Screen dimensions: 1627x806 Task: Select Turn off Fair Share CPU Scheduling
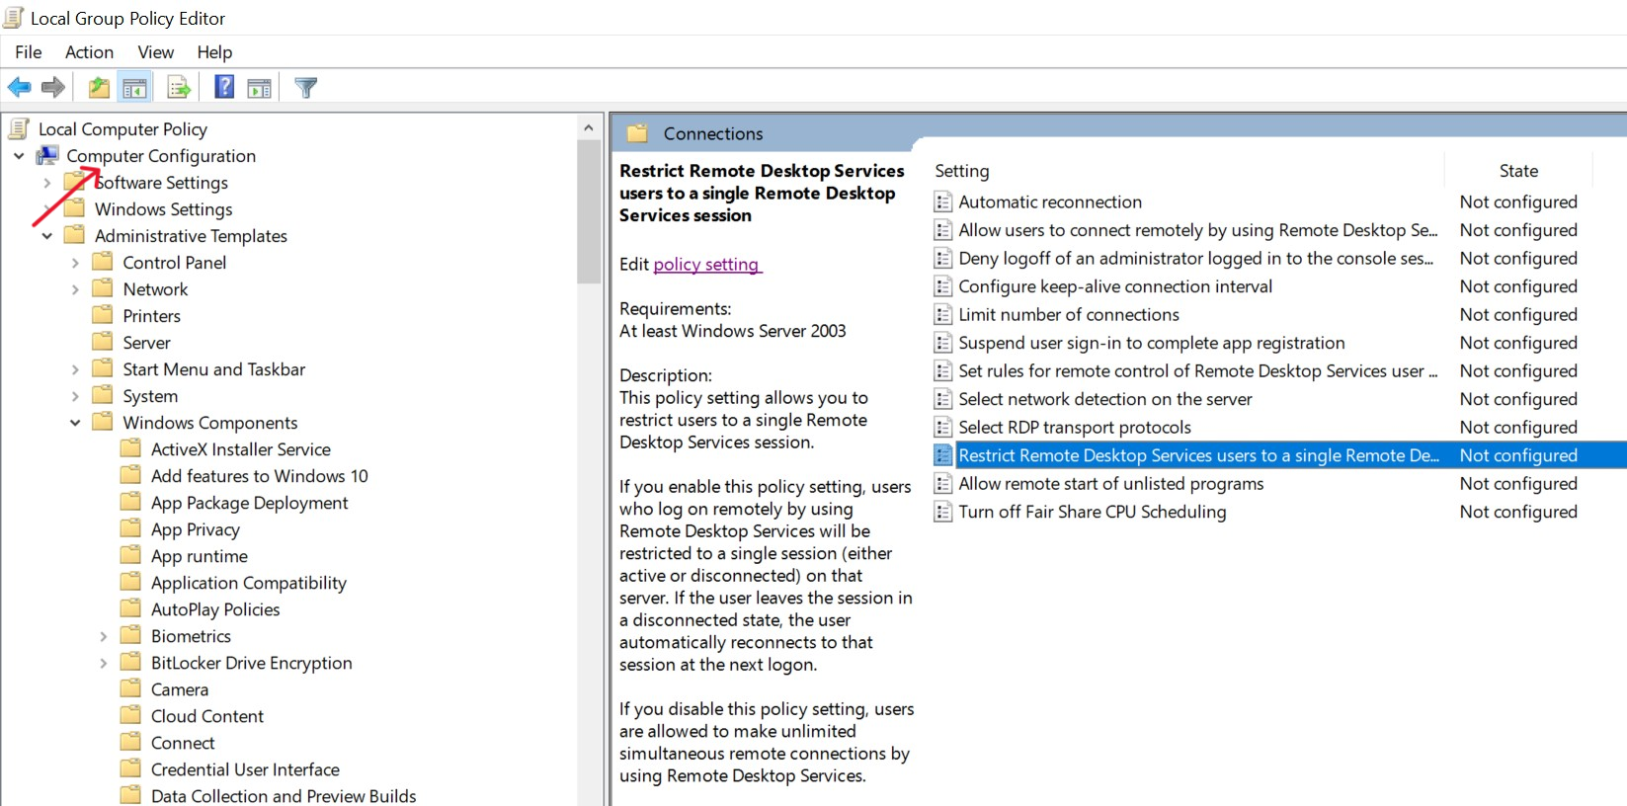pyautogui.click(x=1093, y=512)
